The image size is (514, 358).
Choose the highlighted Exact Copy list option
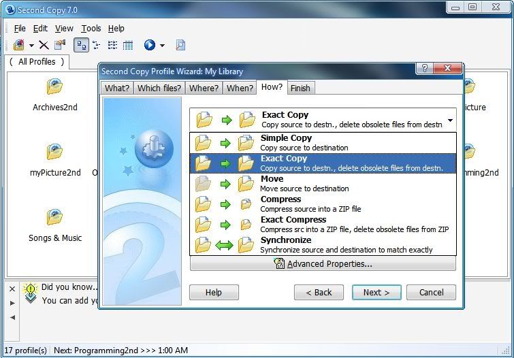323,163
